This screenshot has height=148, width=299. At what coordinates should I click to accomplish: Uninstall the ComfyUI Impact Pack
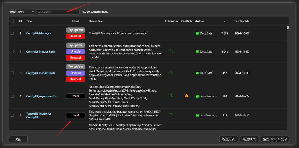tap(76, 58)
